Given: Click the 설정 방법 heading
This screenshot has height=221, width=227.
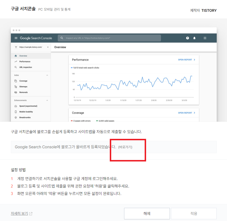Looking at the screenshot, I should [18, 170].
